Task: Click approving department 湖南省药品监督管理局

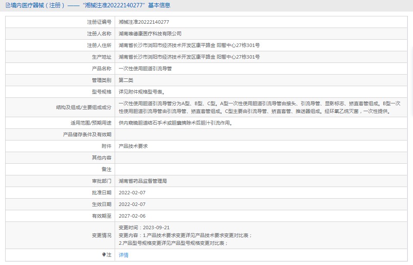Action: (x=143, y=181)
